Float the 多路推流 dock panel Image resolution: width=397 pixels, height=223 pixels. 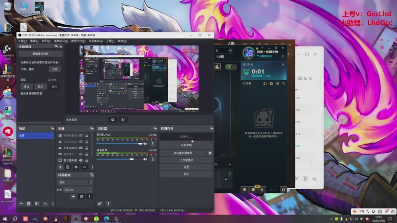pos(56,47)
